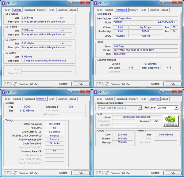This screenshot has height=178, width=184.
Task: Click DRAM Frequency value 665.3 MHz
Action: point(54,124)
